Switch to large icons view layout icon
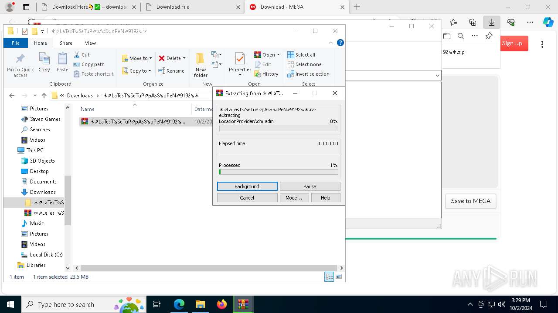The width and height of the screenshot is (558, 313). coord(339,276)
